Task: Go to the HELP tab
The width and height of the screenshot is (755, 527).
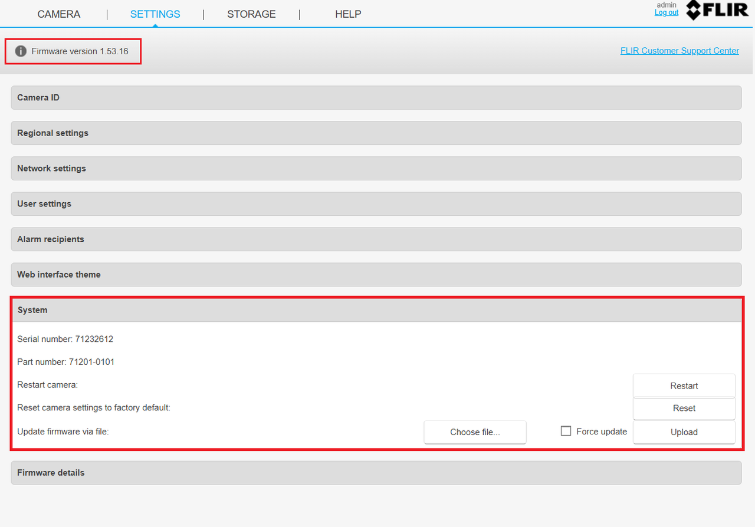Action: [x=348, y=14]
